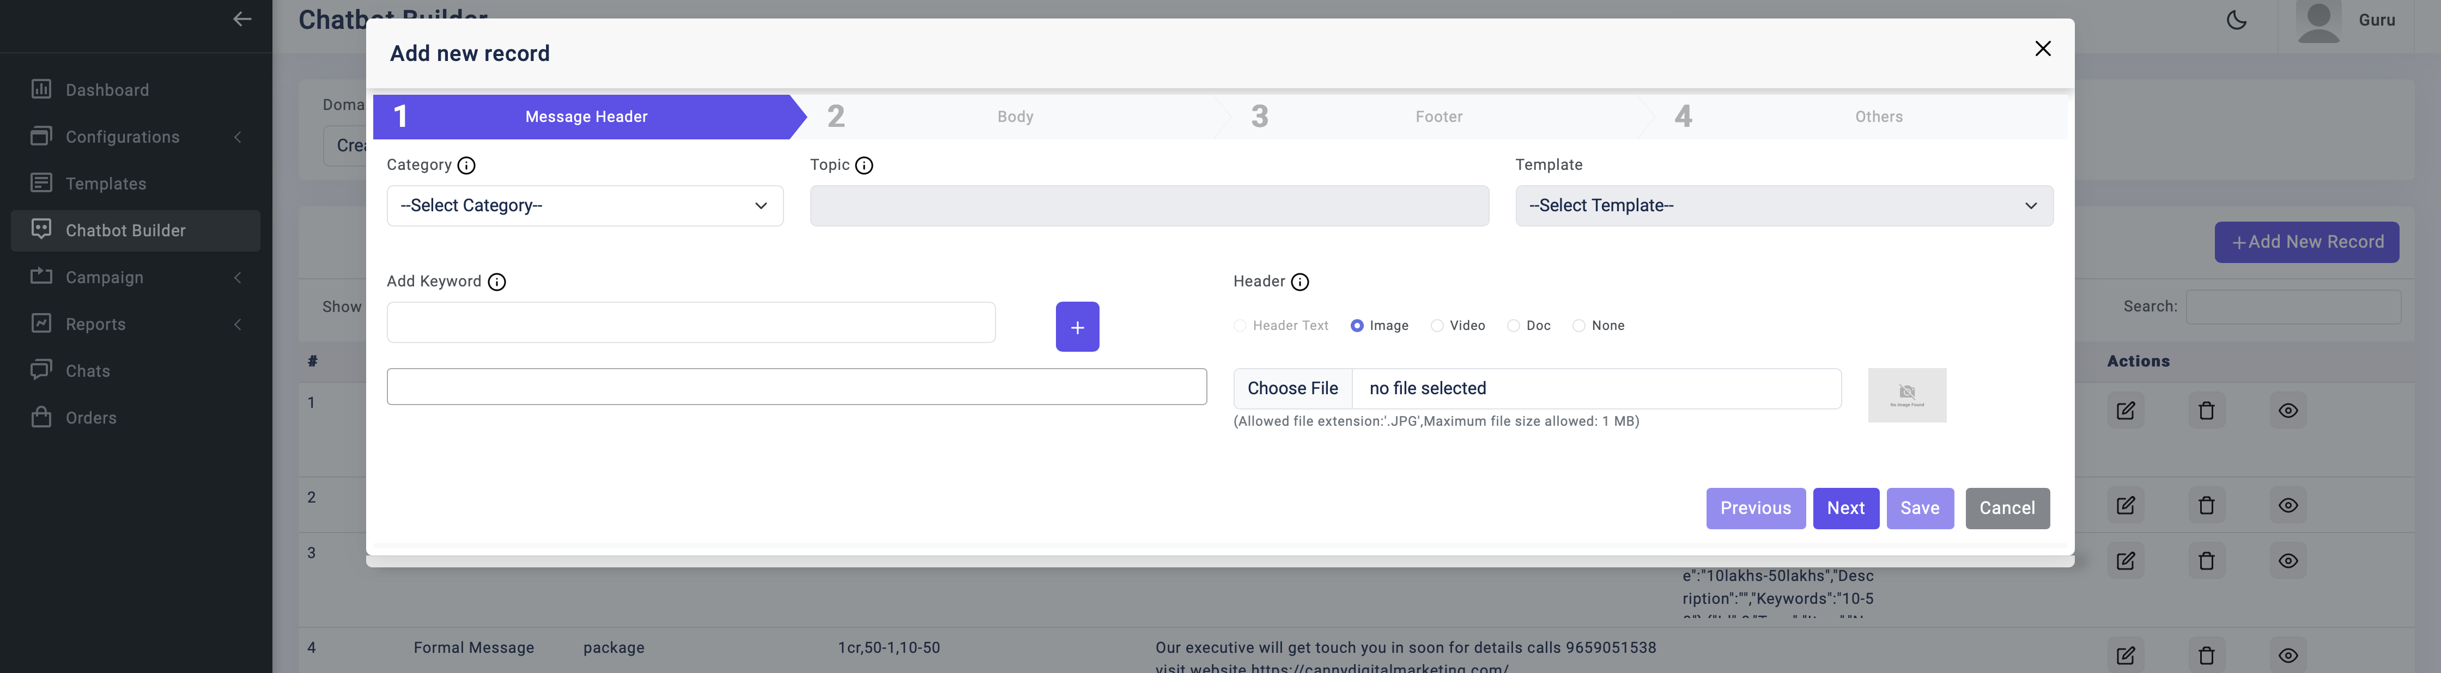Click the Choose File button
2441x673 pixels.
tap(1292, 388)
